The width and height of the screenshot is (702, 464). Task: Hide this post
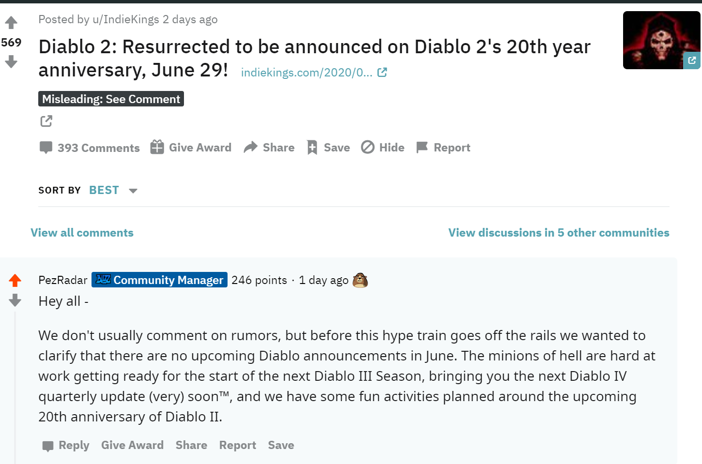coord(382,147)
